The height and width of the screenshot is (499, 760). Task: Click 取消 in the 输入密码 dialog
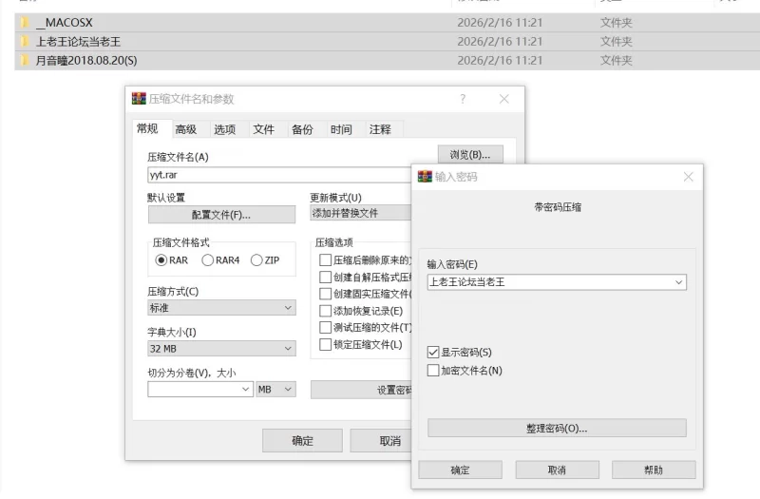click(557, 470)
